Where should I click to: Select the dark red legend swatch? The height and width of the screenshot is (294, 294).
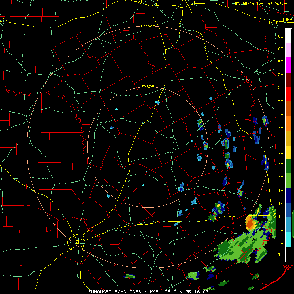coord(288,80)
